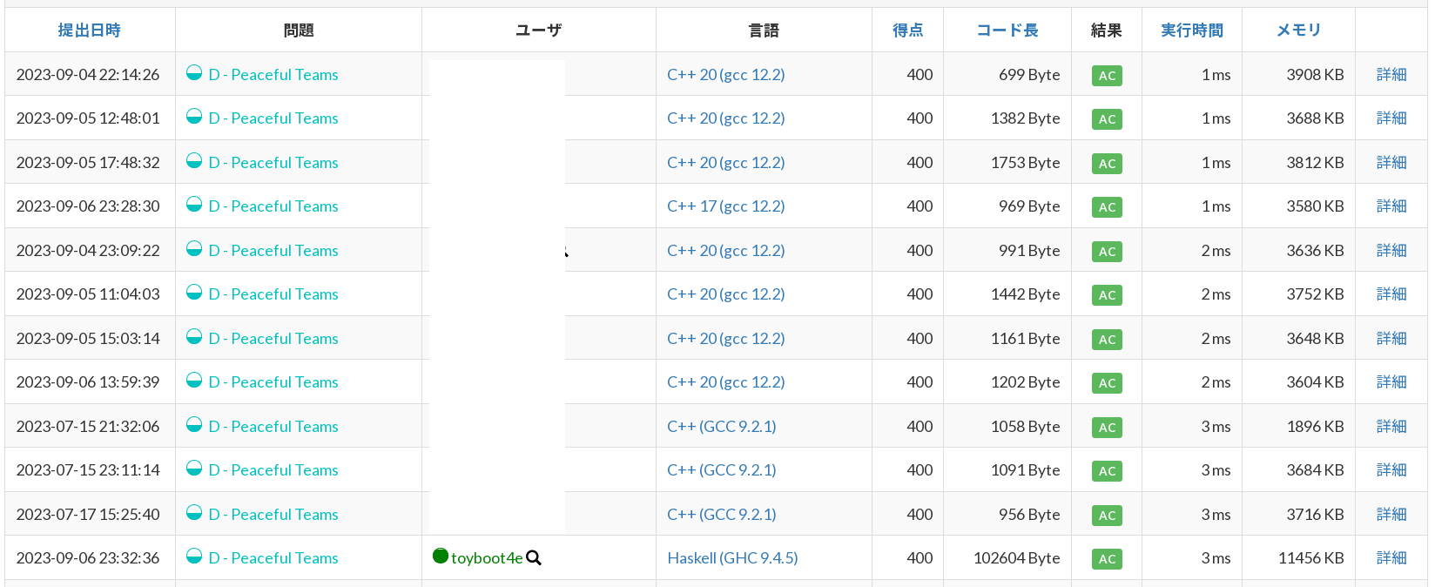This screenshot has width=1435, height=587.
Task: Open Peaceful Teams problem in the 1161 Byte row
Action: [273, 339]
